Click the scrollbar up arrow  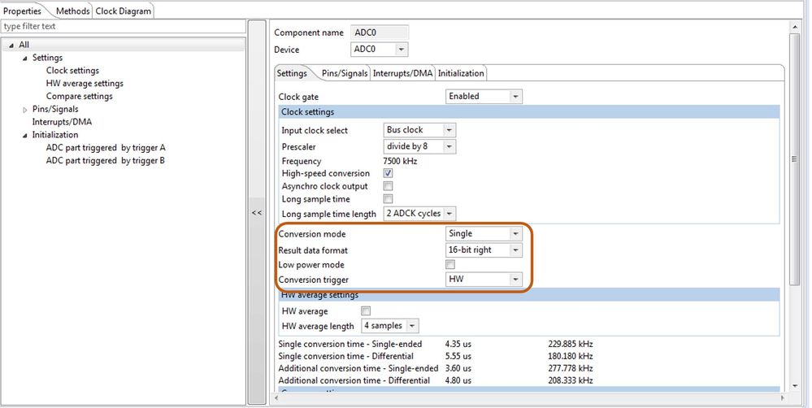[x=794, y=26]
